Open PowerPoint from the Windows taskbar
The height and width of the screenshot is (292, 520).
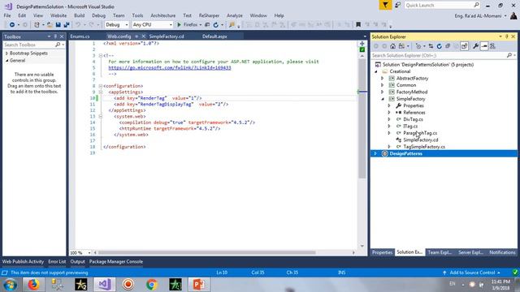pos(198,285)
